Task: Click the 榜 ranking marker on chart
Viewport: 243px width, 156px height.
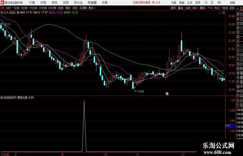Action: [167, 93]
